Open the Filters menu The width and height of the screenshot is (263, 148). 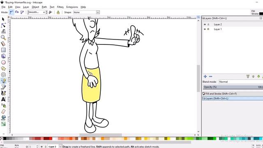coord(60,7)
